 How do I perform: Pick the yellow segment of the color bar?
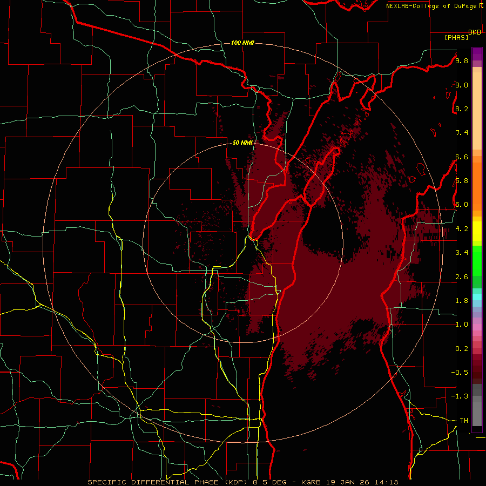pos(477,231)
